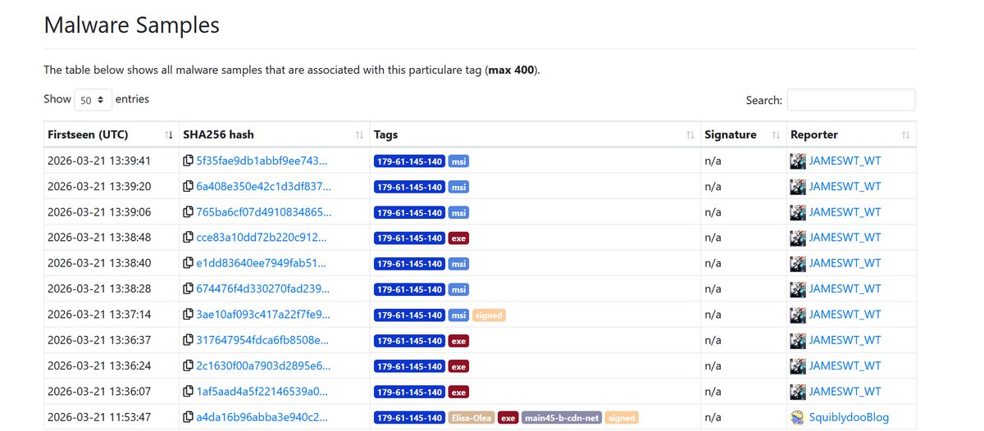Click the Malware Samples page heading
The image size is (984, 431).
132,25
